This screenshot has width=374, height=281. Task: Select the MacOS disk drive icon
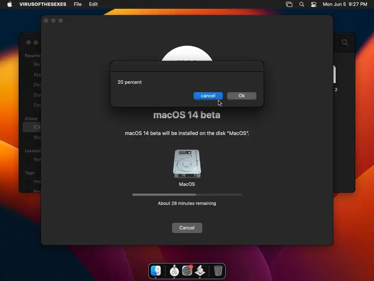pyautogui.click(x=187, y=164)
